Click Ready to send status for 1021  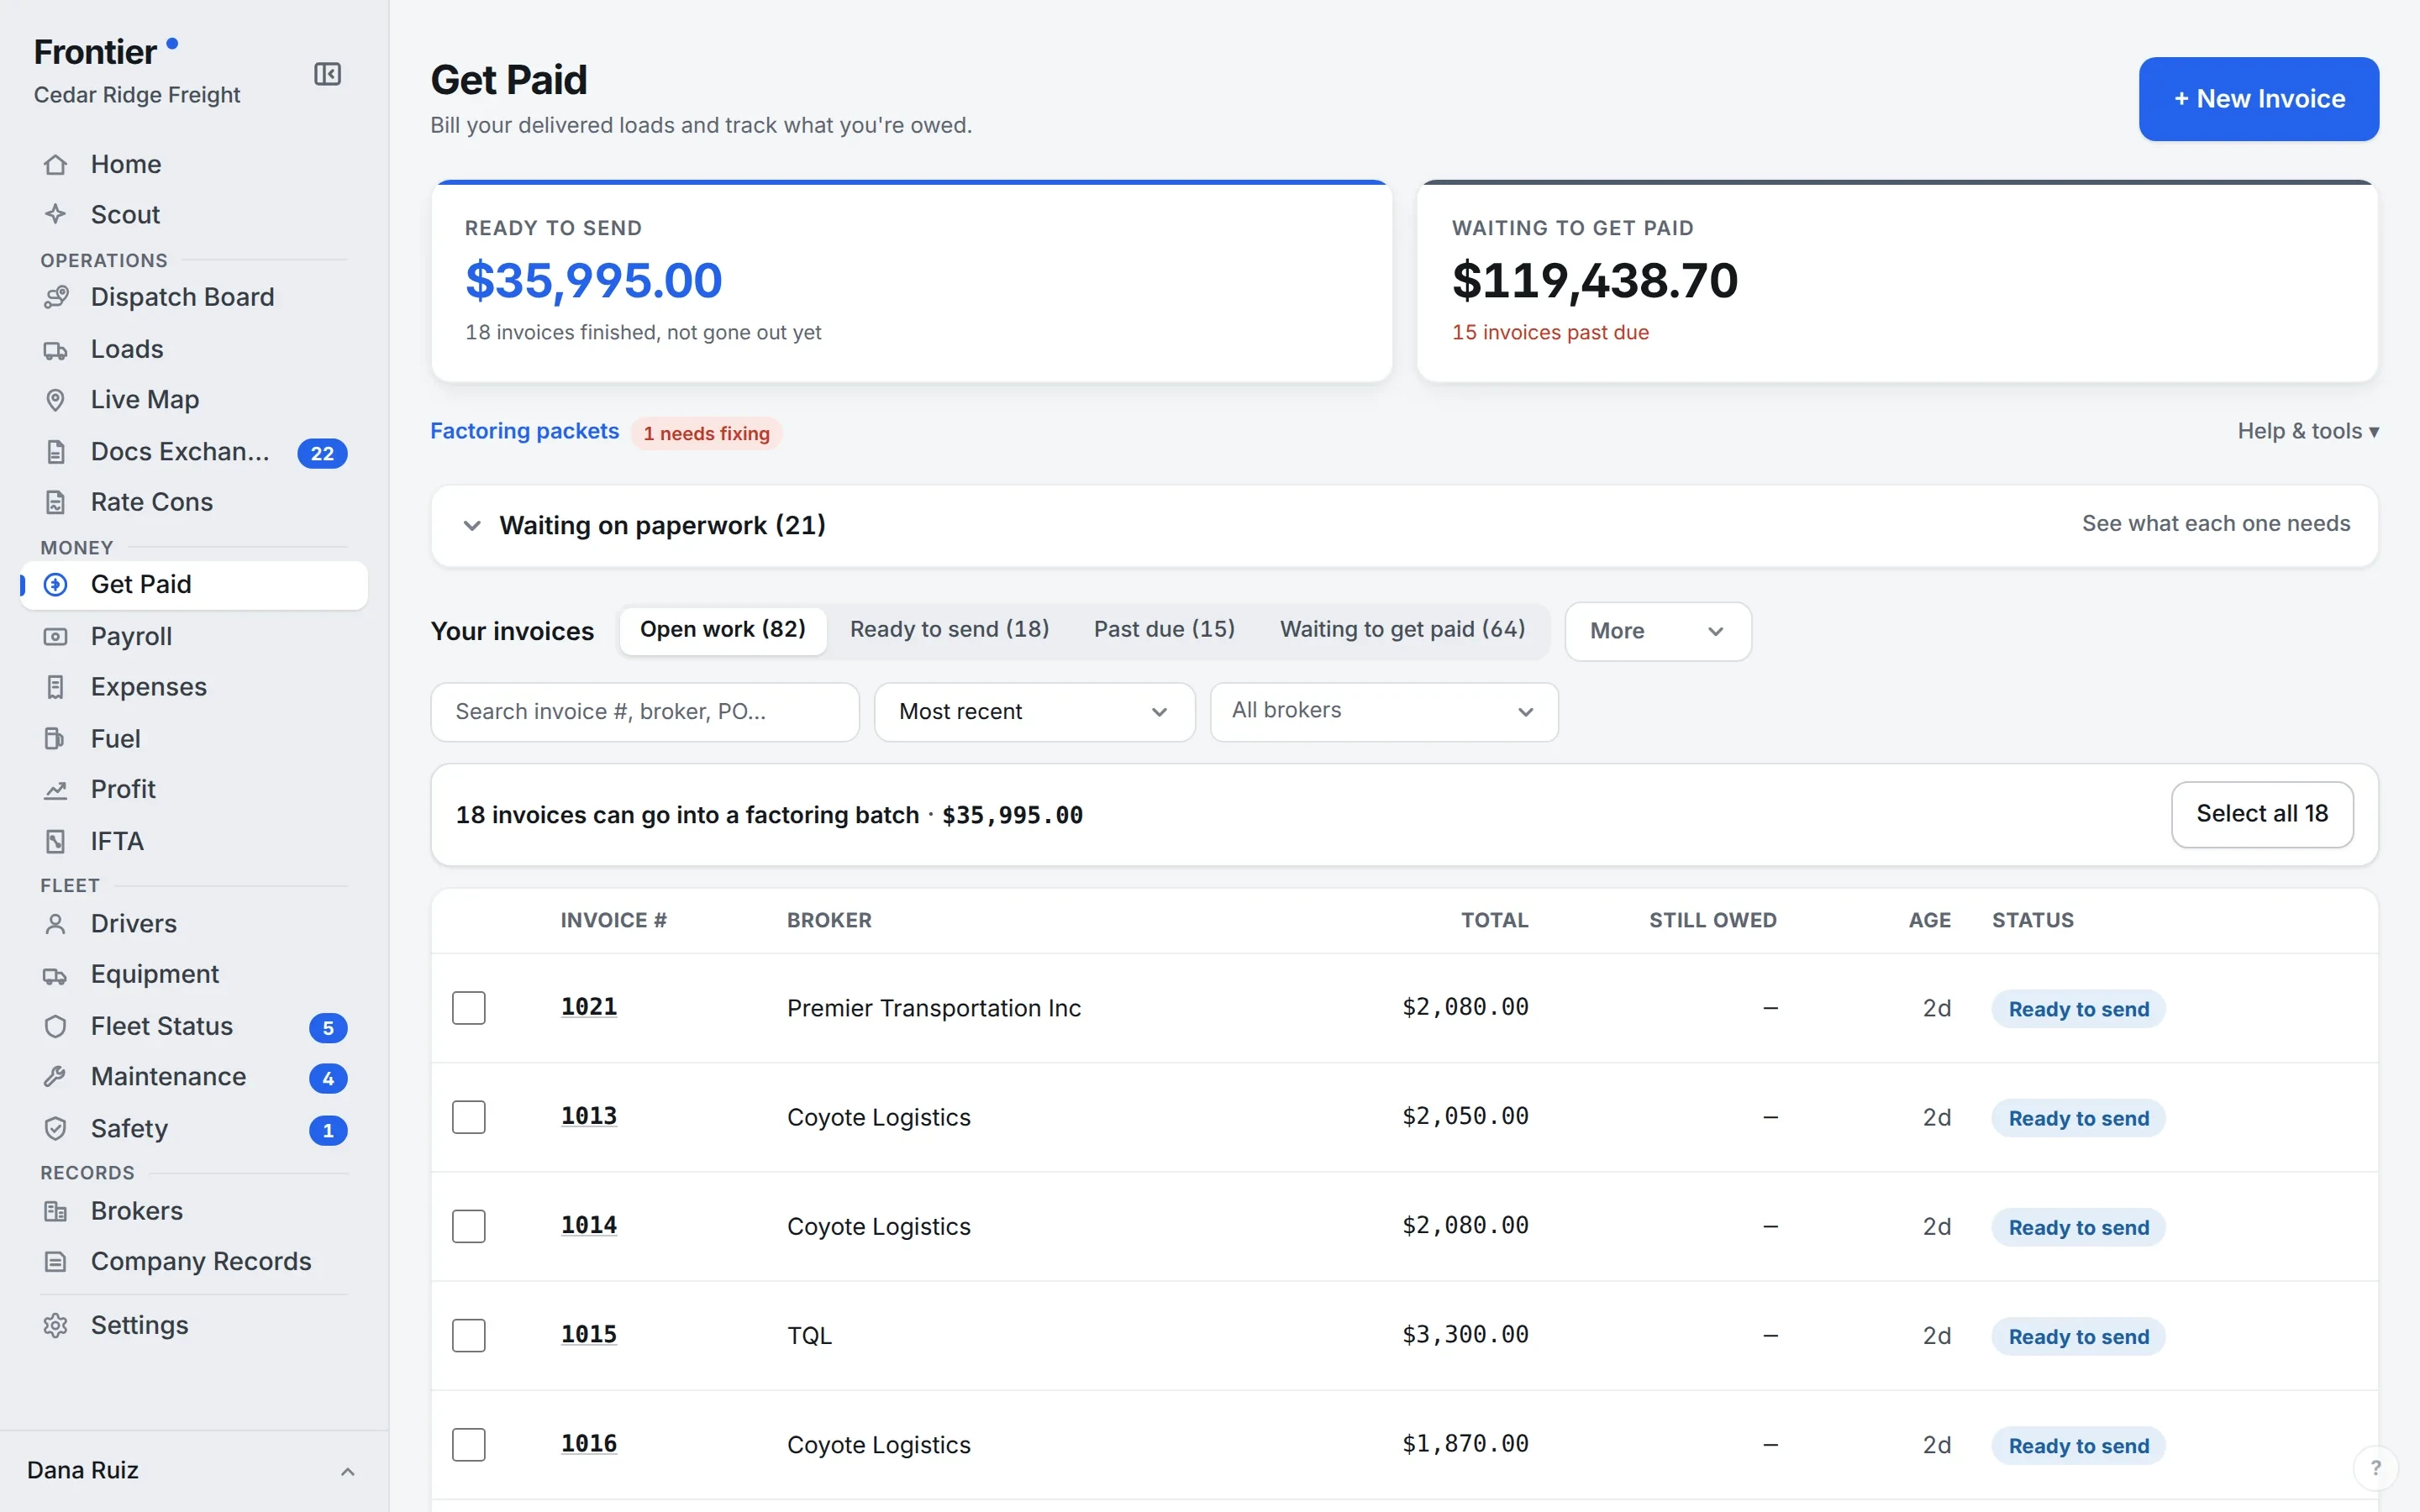click(2078, 1009)
